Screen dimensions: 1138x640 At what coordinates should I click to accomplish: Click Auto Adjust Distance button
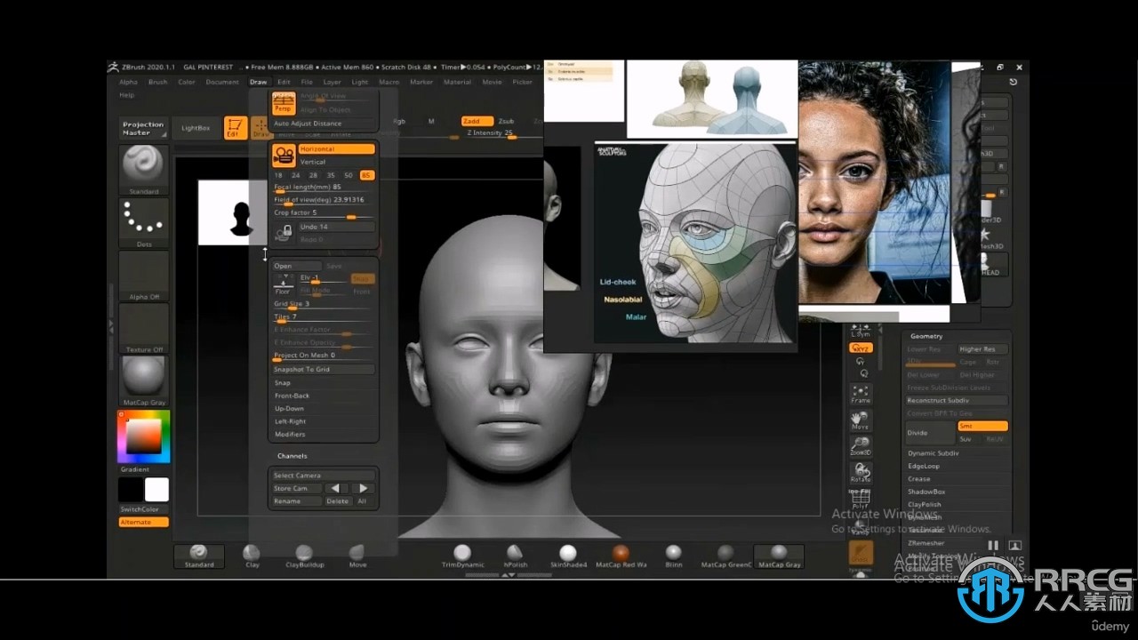[x=324, y=124]
